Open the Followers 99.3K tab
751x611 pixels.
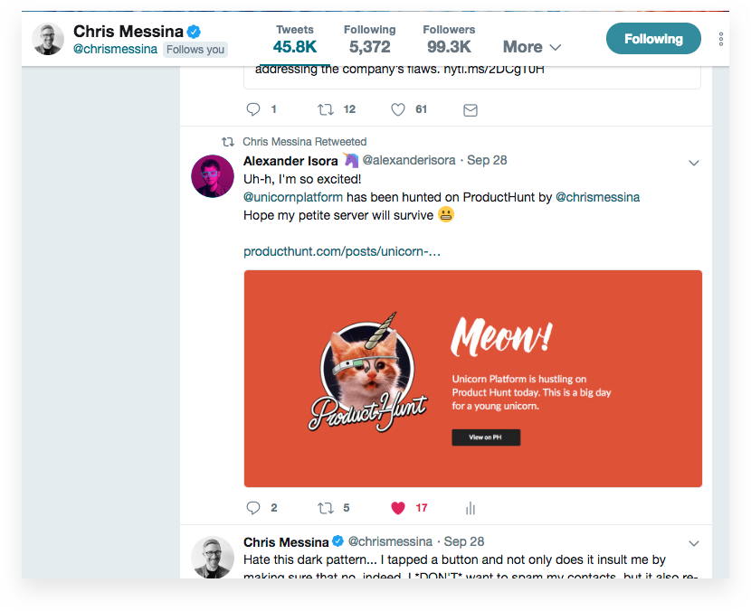click(449, 39)
